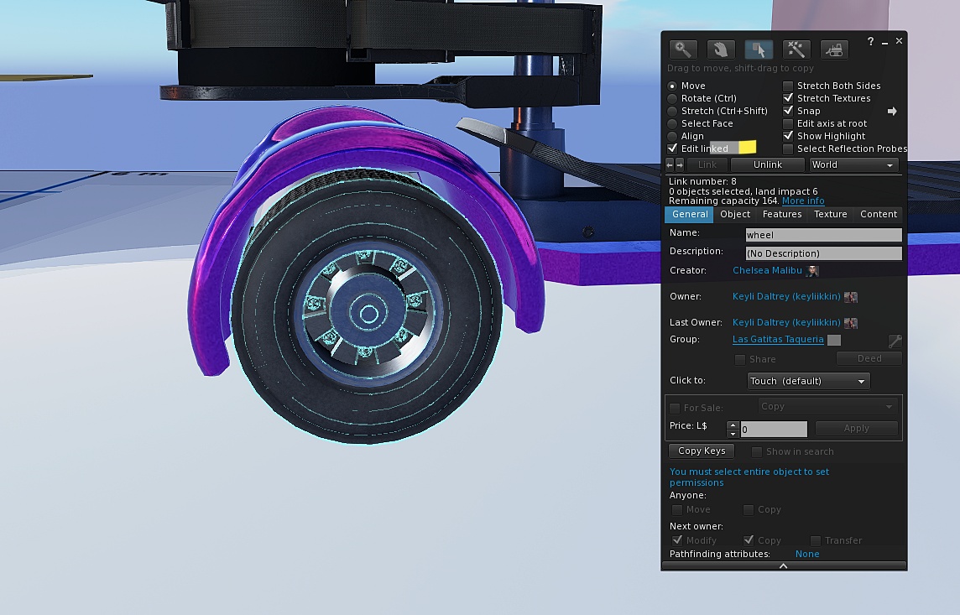Expand the Click to Touch (default) dropdown

tap(808, 381)
